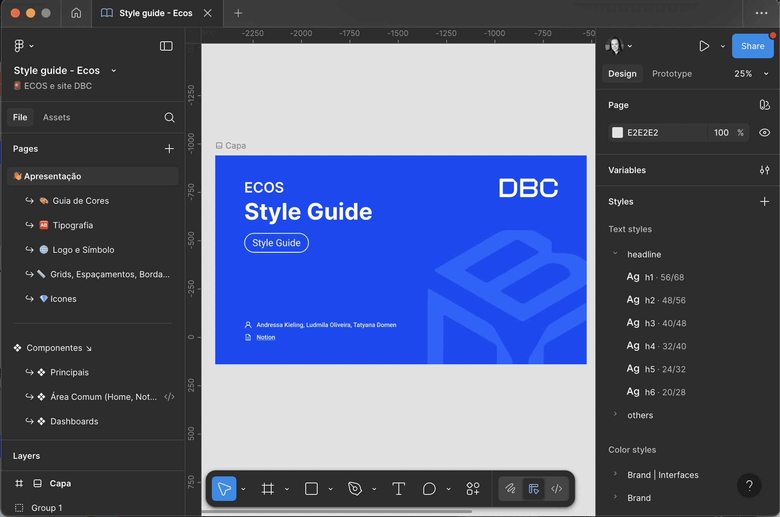Open Variables settings icon
780x517 pixels.
[x=764, y=170]
